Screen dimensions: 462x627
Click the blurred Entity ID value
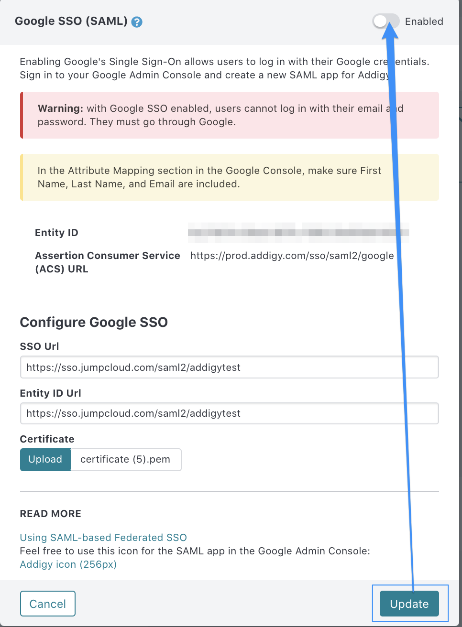[298, 233]
